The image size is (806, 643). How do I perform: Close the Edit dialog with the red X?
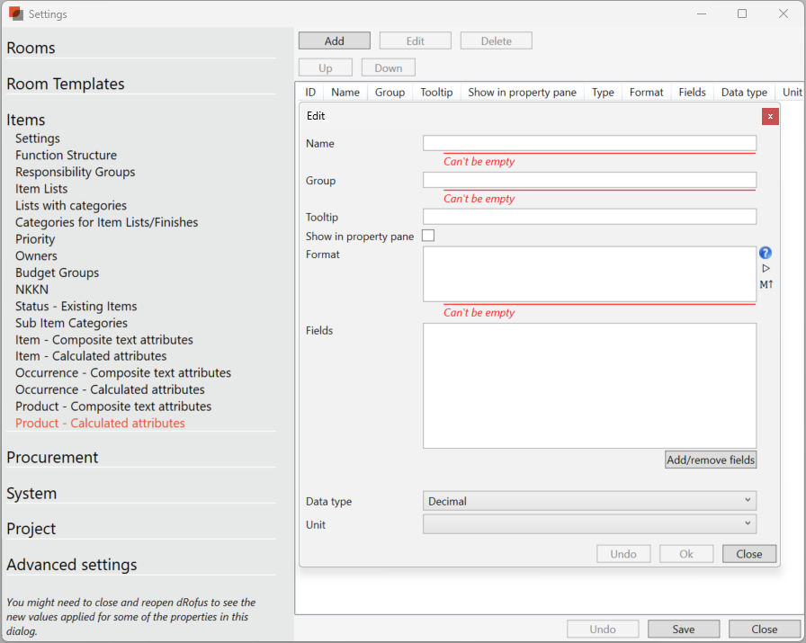pyautogui.click(x=770, y=116)
